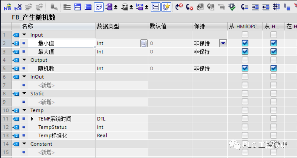Click <新增> under the InOut section
Viewport: 297px width, 158px height.
46,85
